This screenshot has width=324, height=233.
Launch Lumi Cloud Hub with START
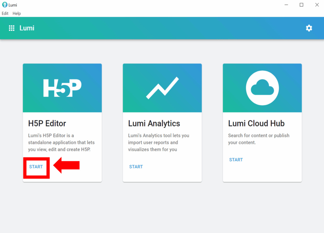236,160
